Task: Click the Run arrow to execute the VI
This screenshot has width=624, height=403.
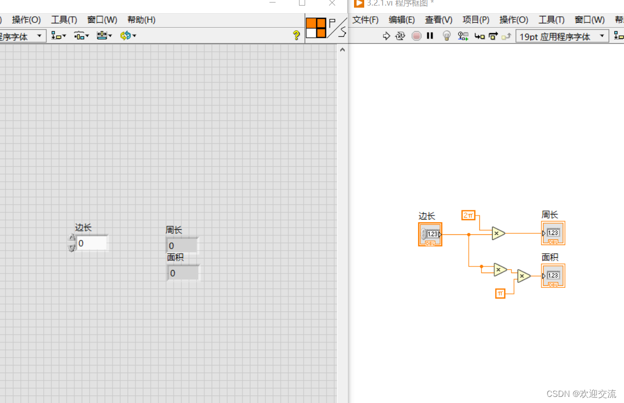Action: point(386,36)
